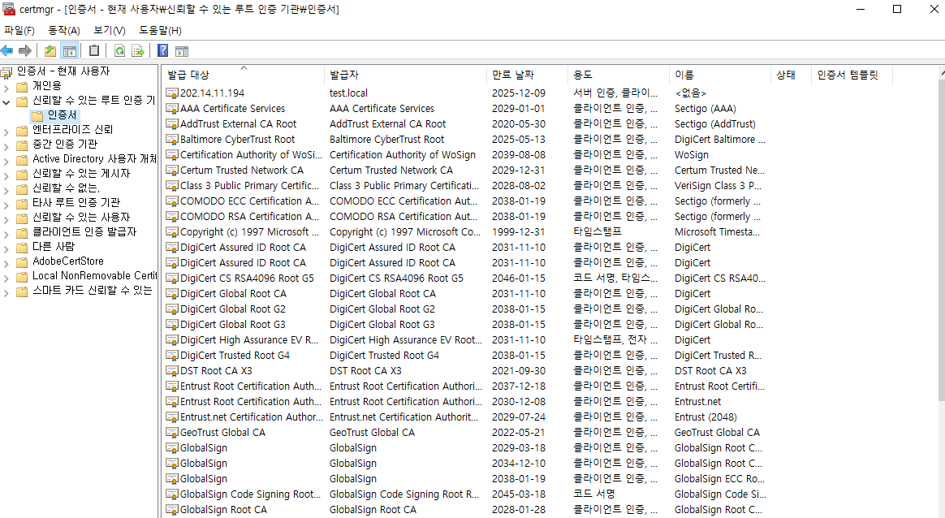Click expiry date 2039-08-08 cell
This screenshot has width=945, height=518.
click(518, 155)
